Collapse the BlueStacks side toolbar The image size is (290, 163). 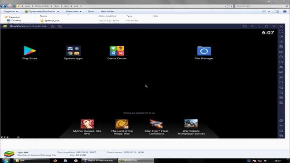click(x=281, y=26)
